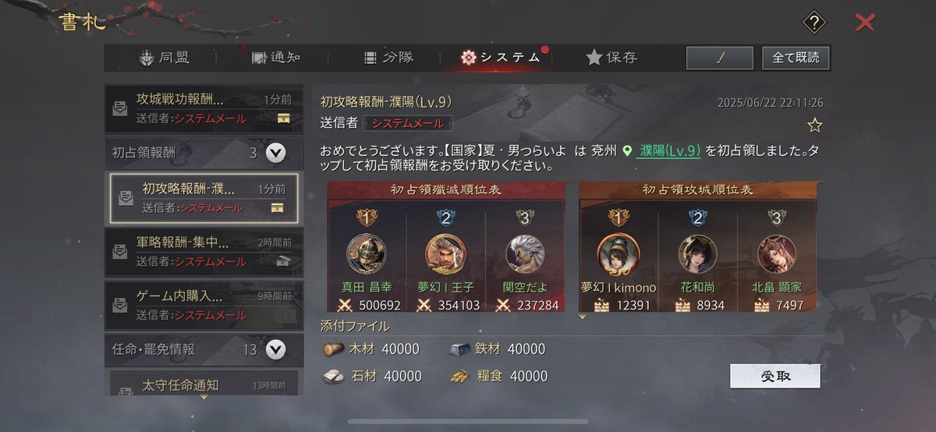Viewport: 936px width, 432px height.
Task: Tap the green location pin icon
Action: tap(627, 151)
